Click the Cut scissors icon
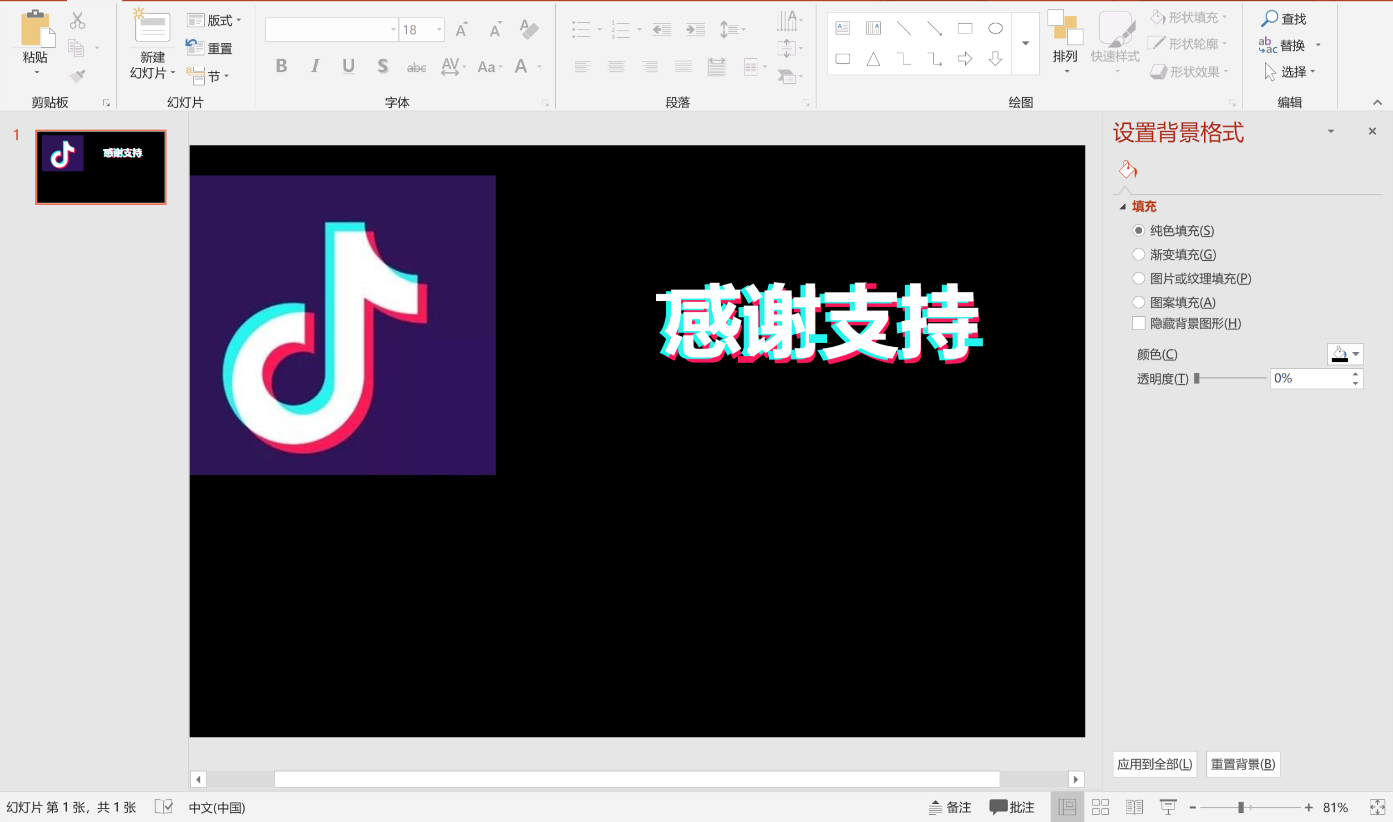1393x822 pixels. tap(78, 21)
